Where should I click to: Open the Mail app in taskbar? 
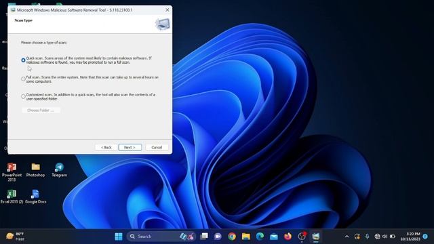click(274, 237)
